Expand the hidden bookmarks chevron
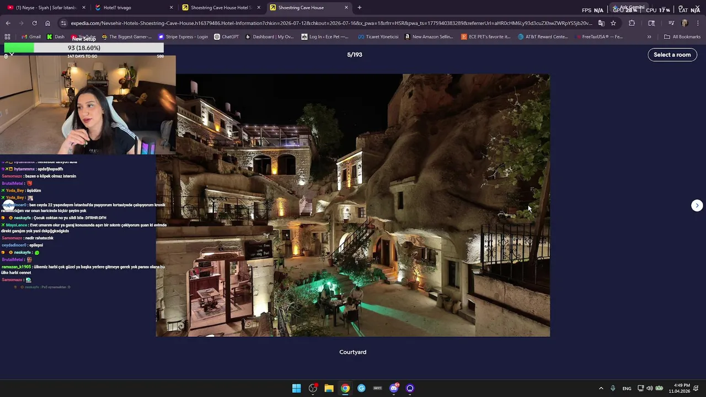 coord(649,37)
